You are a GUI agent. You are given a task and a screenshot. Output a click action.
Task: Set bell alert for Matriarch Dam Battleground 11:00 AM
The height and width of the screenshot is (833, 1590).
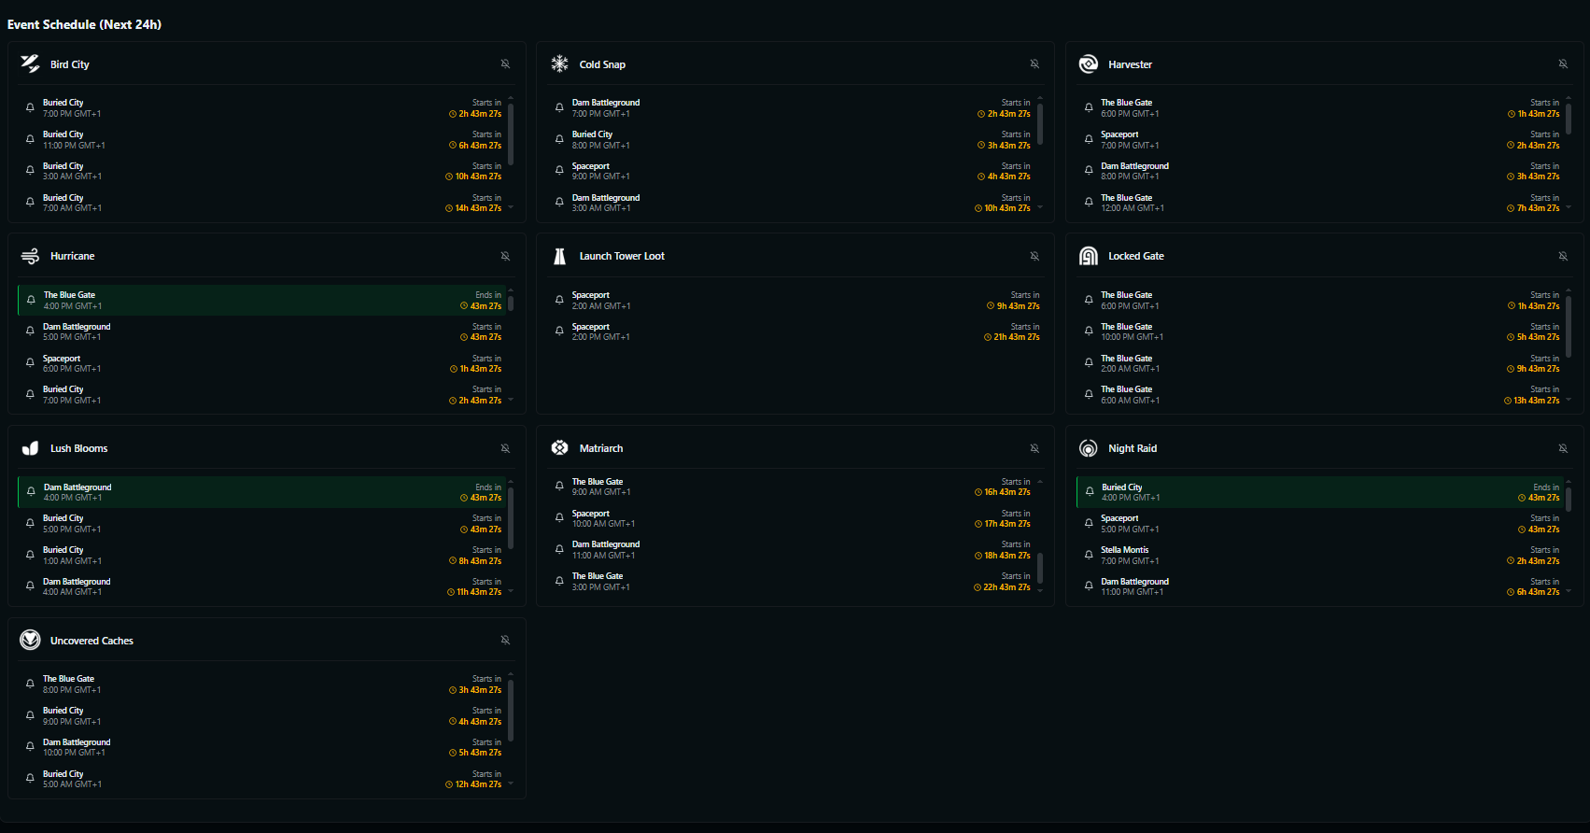click(x=559, y=550)
